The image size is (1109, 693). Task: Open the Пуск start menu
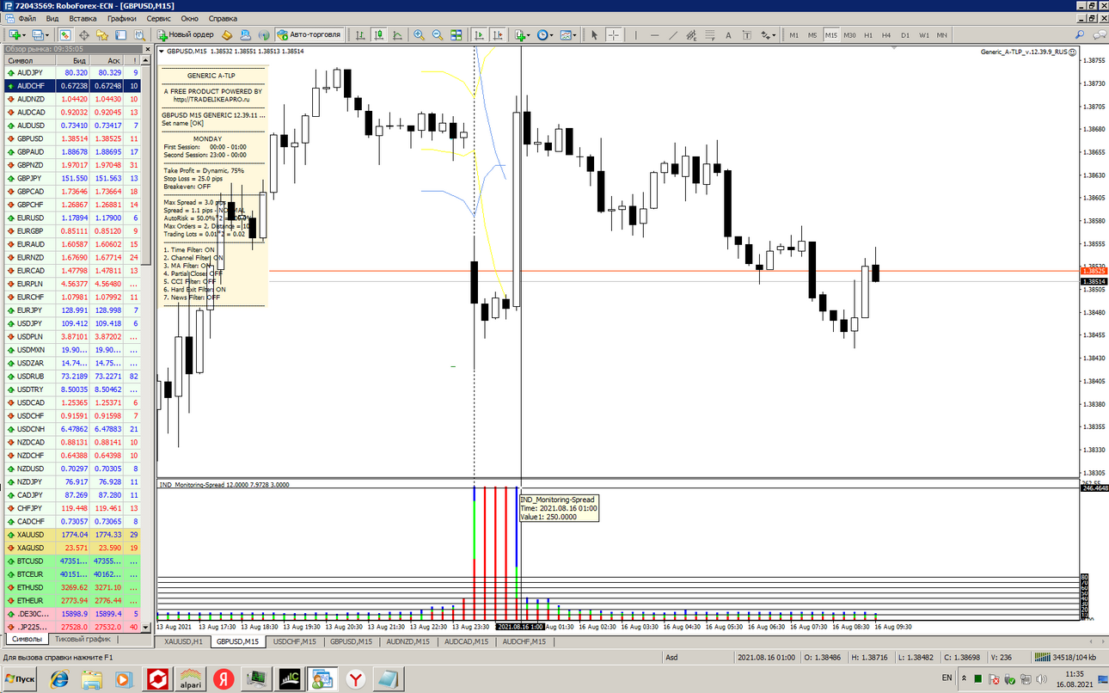tap(20, 678)
